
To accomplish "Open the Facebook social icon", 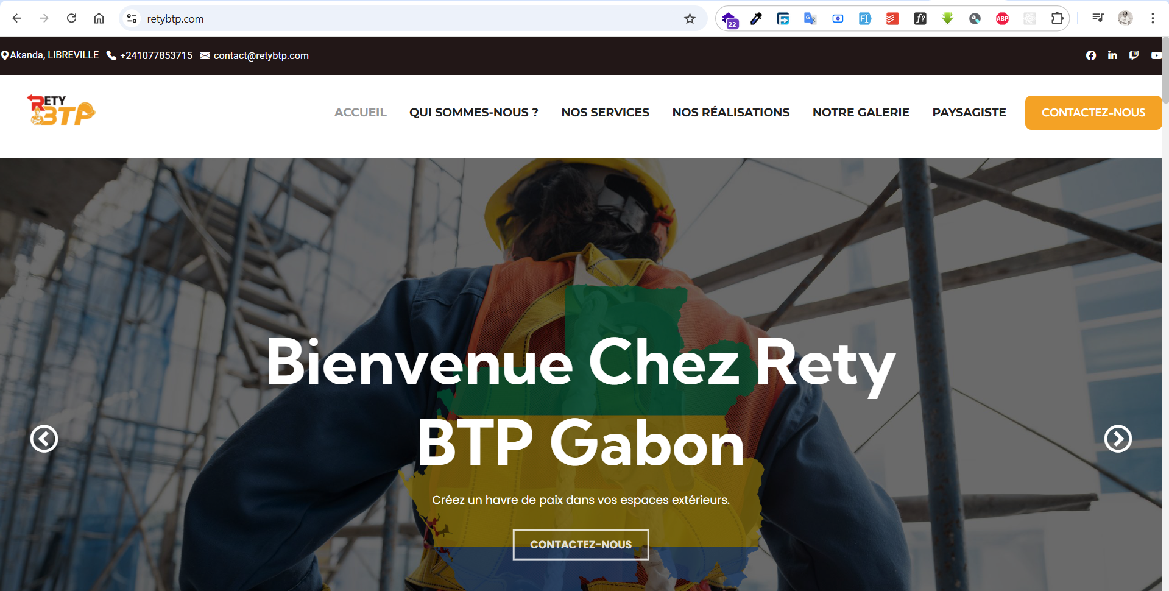I will click(x=1090, y=55).
